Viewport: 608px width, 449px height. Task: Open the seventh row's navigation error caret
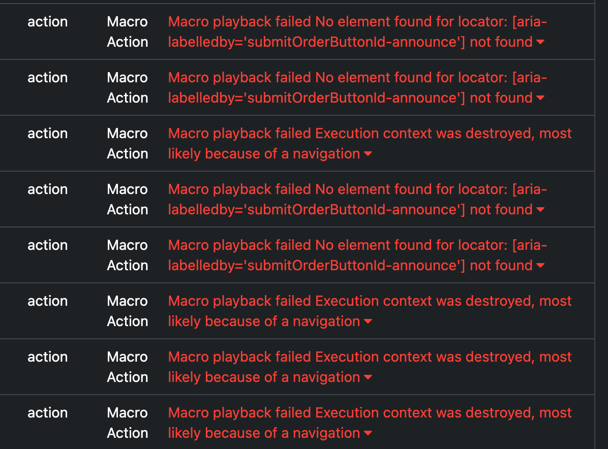(368, 377)
